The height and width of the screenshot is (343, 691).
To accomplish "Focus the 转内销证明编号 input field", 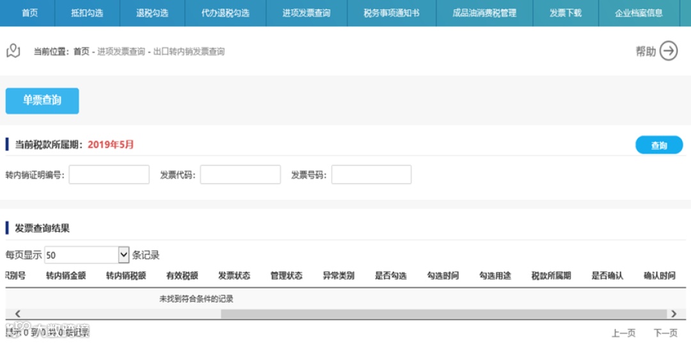I will pos(109,175).
